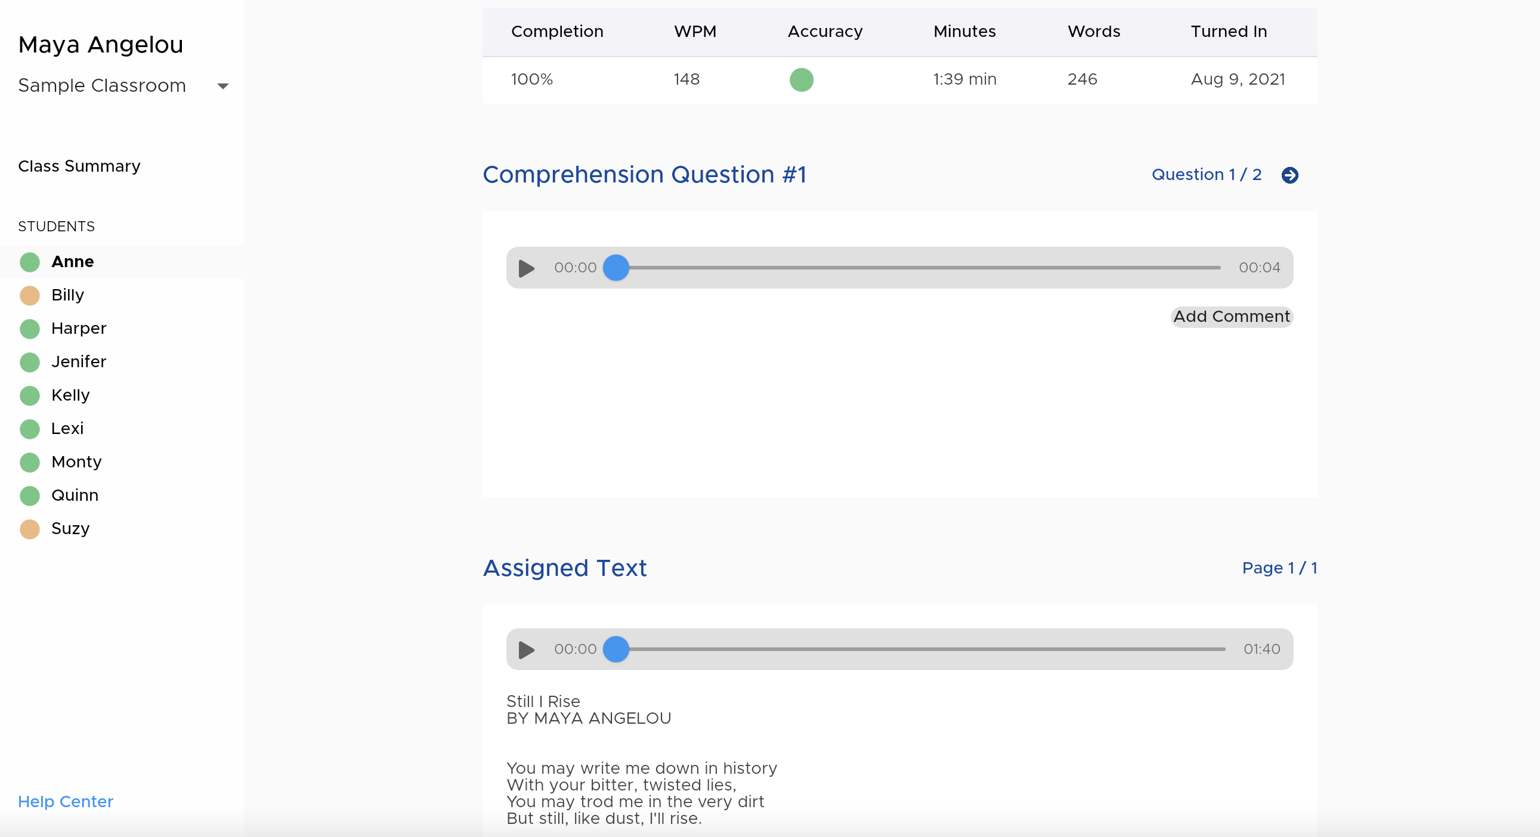Play the comprehension question audio recording
The image size is (1540, 837).
(526, 268)
